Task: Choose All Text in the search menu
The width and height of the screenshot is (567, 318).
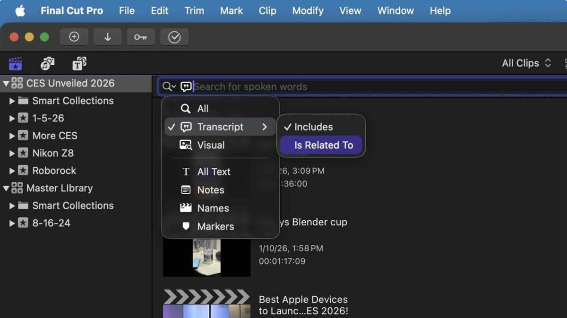Action: tap(220, 172)
